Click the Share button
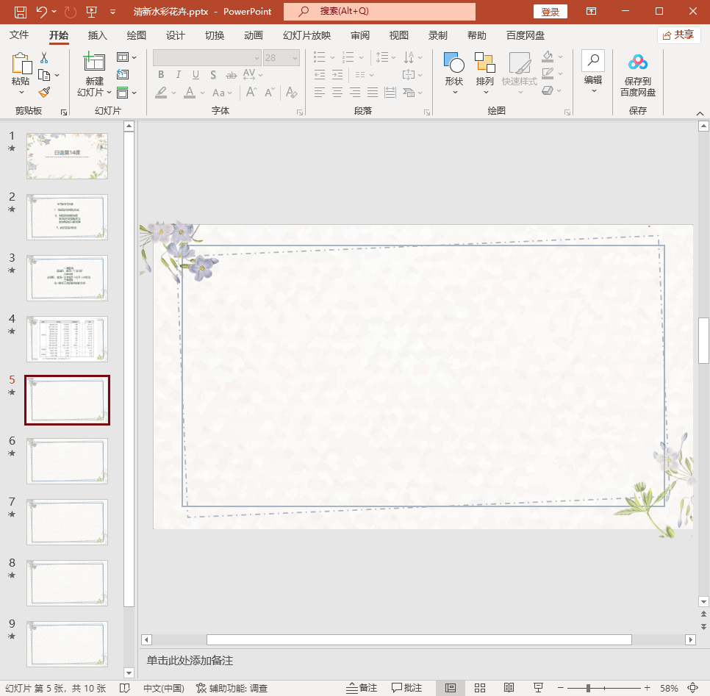Viewport: 710px width, 696px height. tap(678, 35)
